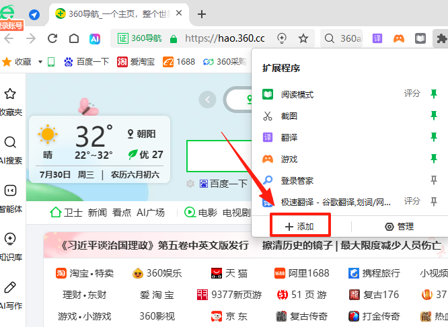The image size is (448, 327).
Task: Close the 360导航 tab
Action: click(x=179, y=13)
